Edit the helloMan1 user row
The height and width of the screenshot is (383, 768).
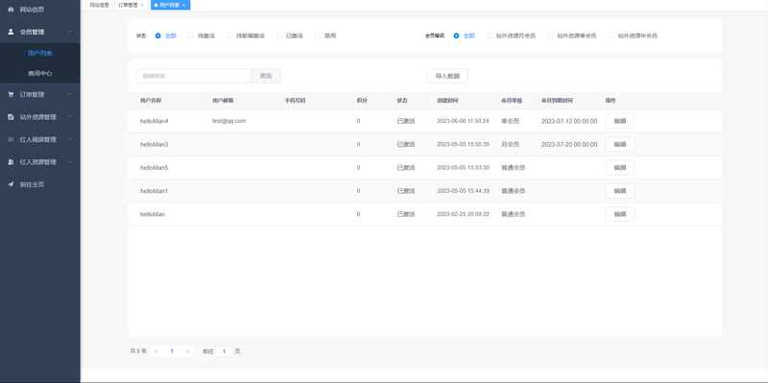(x=620, y=191)
